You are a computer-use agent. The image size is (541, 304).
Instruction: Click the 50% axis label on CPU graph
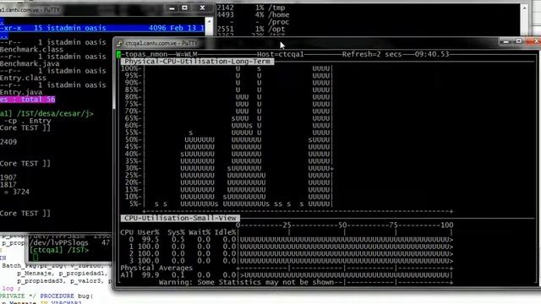[133, 139]
